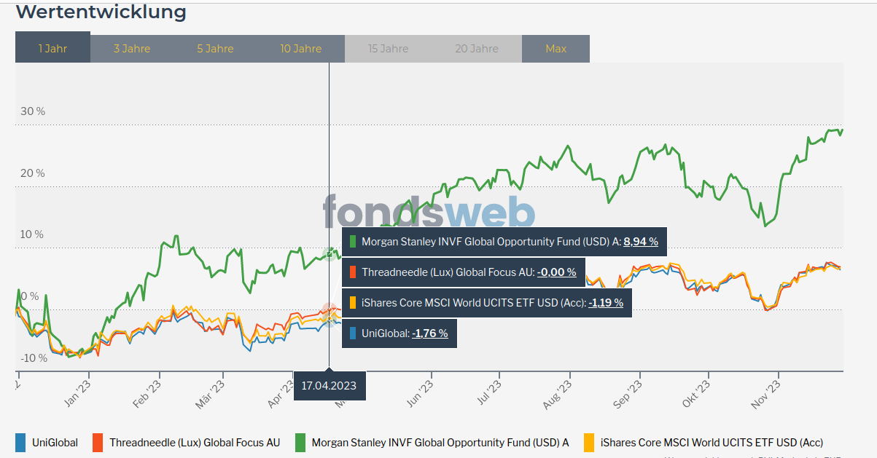Select the 15 Jahre tab

click(x=388, y=49)
